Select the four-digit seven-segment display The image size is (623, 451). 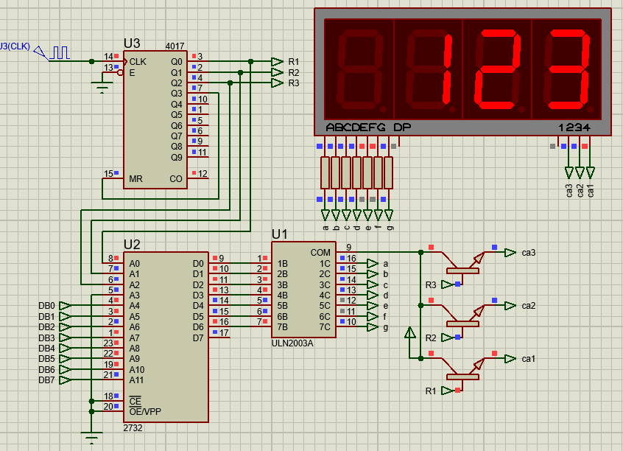click(462, 70)
